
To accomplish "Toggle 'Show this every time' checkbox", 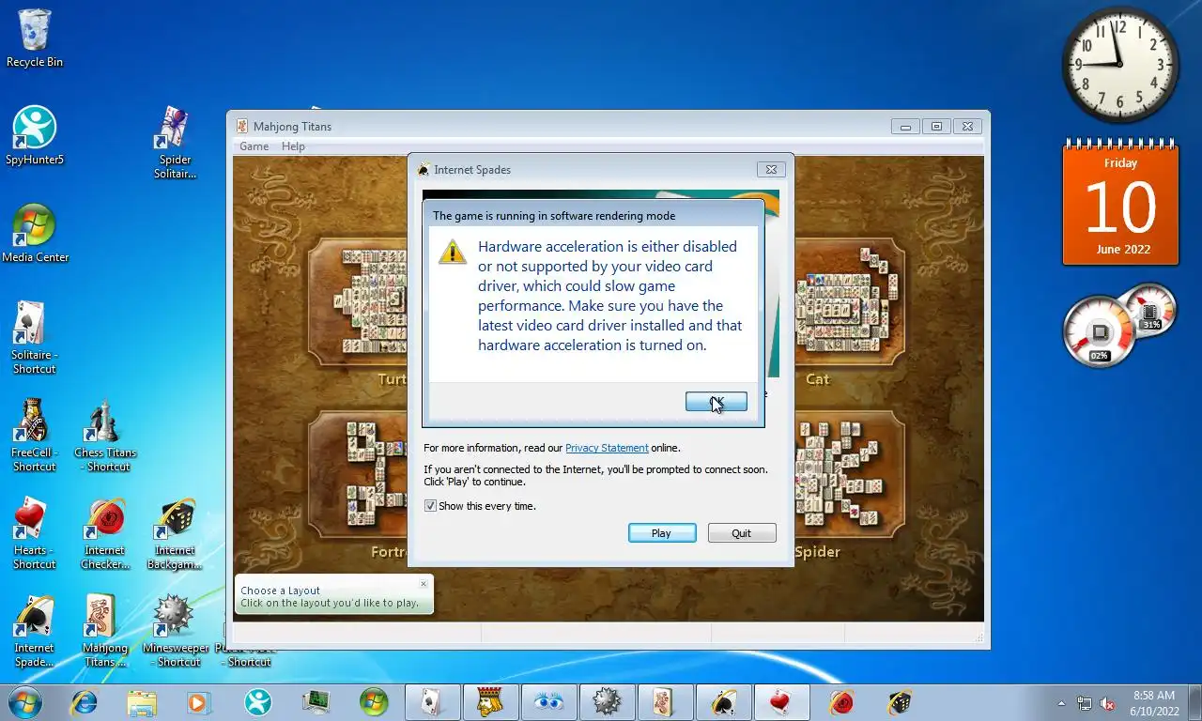I will click(430, 506).
